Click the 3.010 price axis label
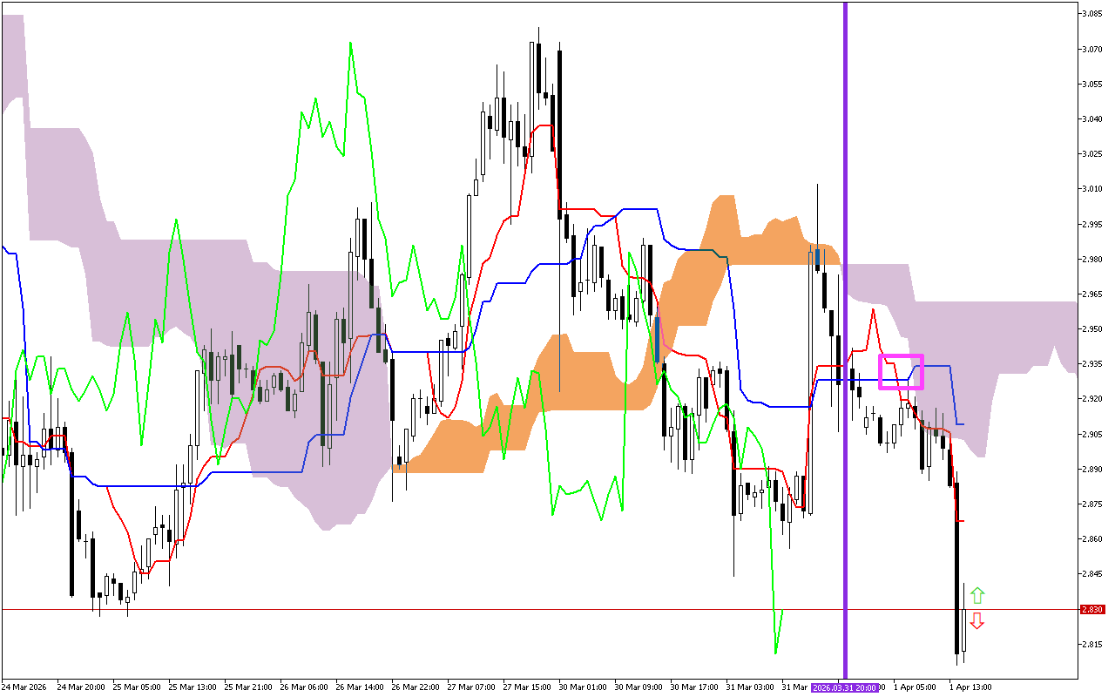Screen dimensions: 1115x697 click(x=1092, y=189)
